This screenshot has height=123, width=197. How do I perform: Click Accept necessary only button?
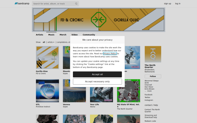pos(98,81)
